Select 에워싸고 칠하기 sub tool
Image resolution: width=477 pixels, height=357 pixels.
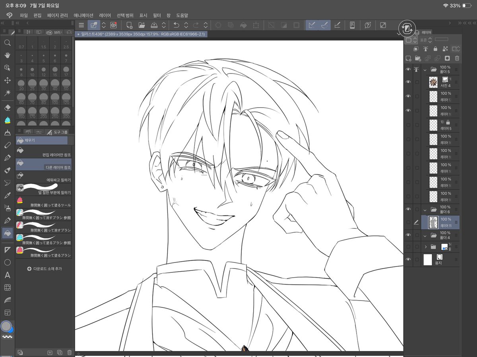pyautogui.click(x=44, y=177)
